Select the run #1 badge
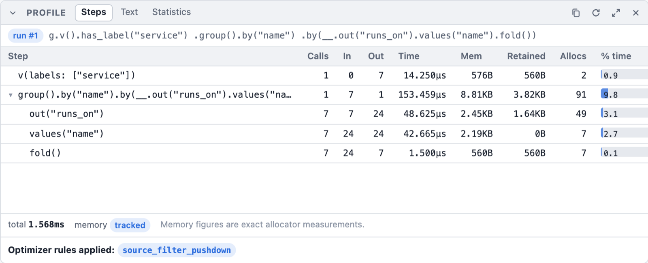This screenshot has height=263, width=648. pyautogui.click(x=26, y=36)
